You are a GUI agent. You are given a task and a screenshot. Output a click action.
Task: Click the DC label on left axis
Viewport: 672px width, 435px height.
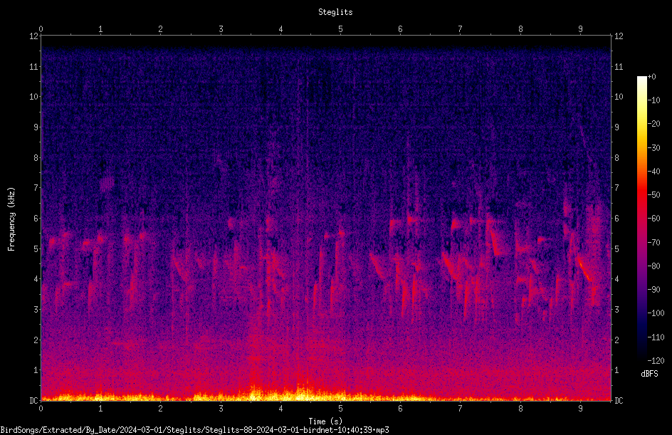coord(34,400)
